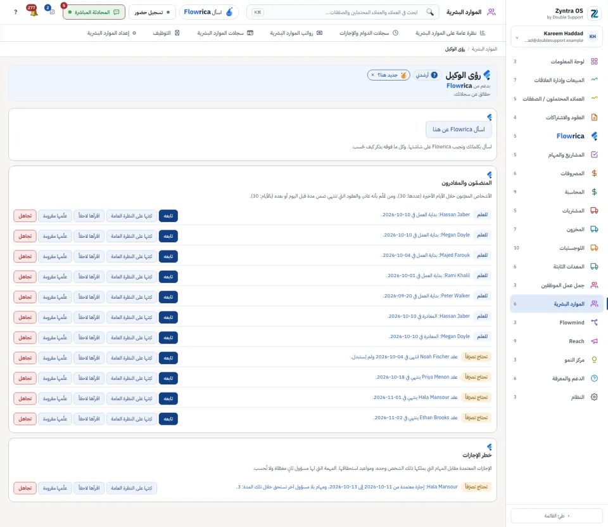Click اقرأها لاحقًا on the Priya Menon row

coord(89,378)
